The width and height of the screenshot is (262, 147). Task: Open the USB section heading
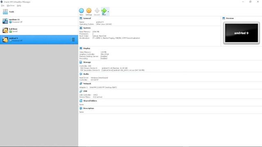pos(85,91)
